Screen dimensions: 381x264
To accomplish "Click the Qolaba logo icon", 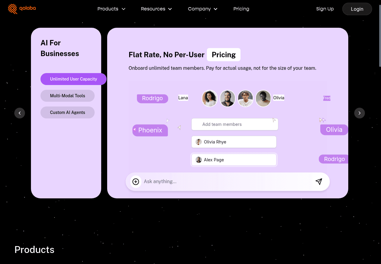I will pos(13,9).
